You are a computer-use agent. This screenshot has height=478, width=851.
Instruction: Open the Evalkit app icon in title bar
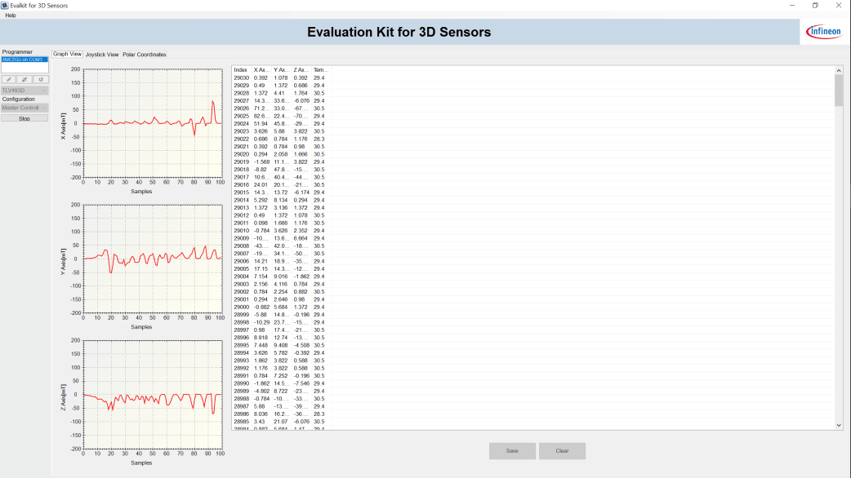pyautogui.click(x=5, y=6)
